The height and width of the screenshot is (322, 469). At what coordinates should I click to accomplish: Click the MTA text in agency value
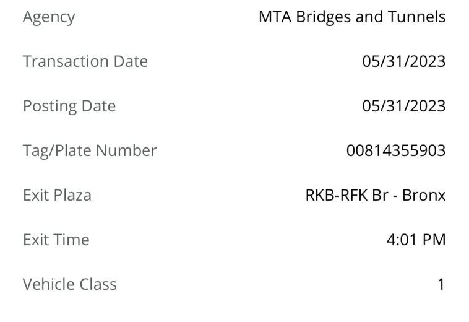275,17
